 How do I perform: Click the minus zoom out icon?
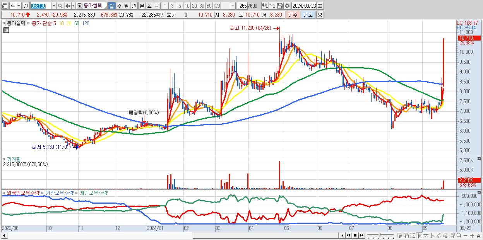pyautogui.click(x=465, y=235)
